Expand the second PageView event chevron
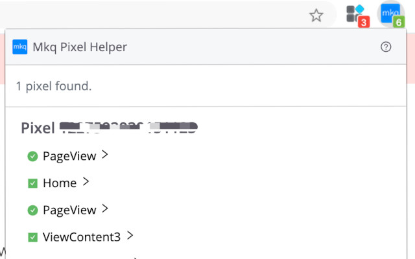The height and width of the screenshot is (259, 415). point(105,209)
